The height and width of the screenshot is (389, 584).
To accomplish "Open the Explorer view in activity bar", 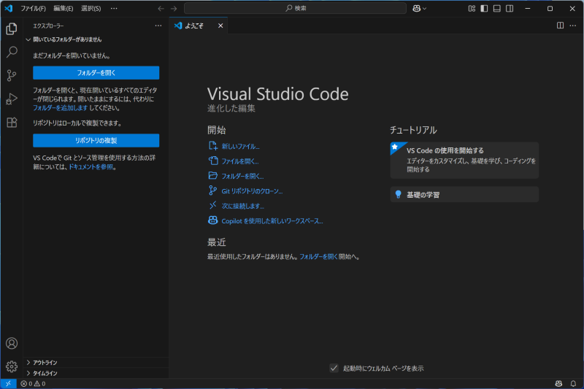I will (x=11, y=29).
